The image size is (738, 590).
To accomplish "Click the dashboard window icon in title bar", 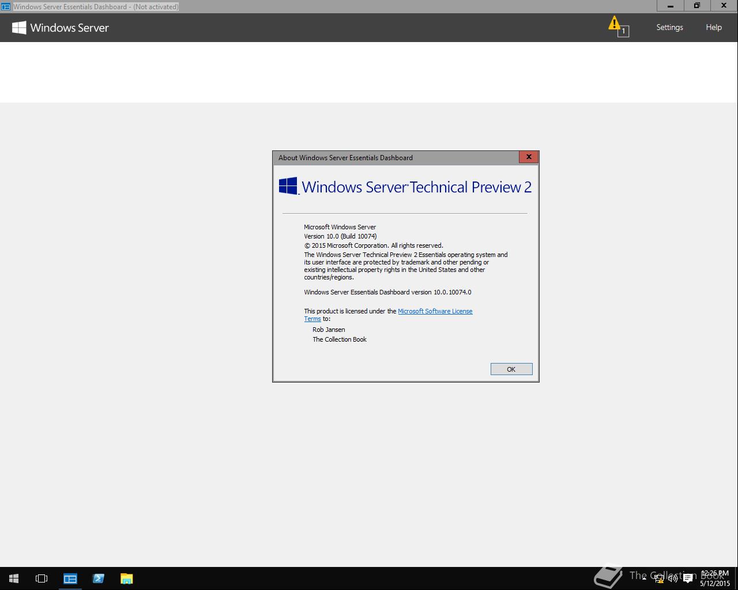I will click(6, 6).
